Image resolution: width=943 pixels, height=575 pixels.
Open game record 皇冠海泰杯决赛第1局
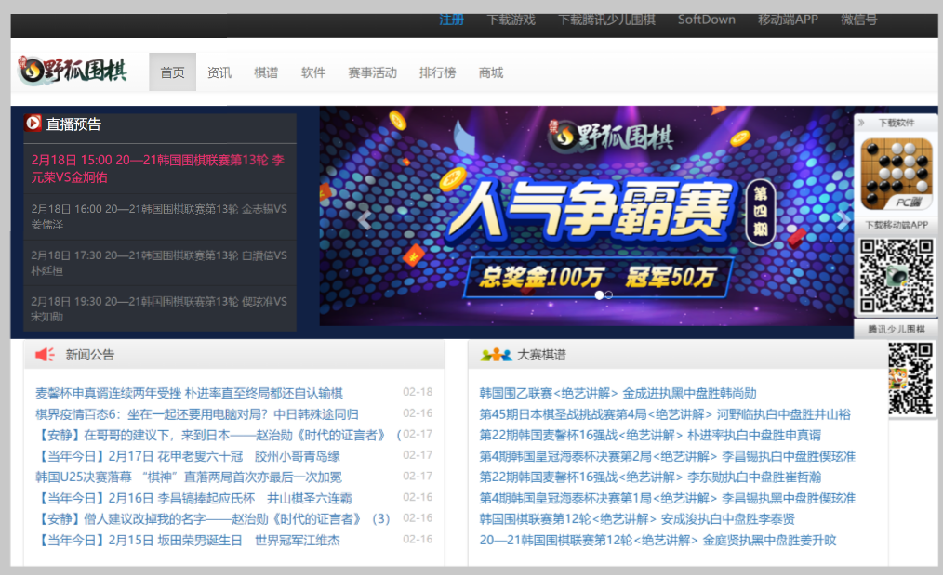[667, 498]
